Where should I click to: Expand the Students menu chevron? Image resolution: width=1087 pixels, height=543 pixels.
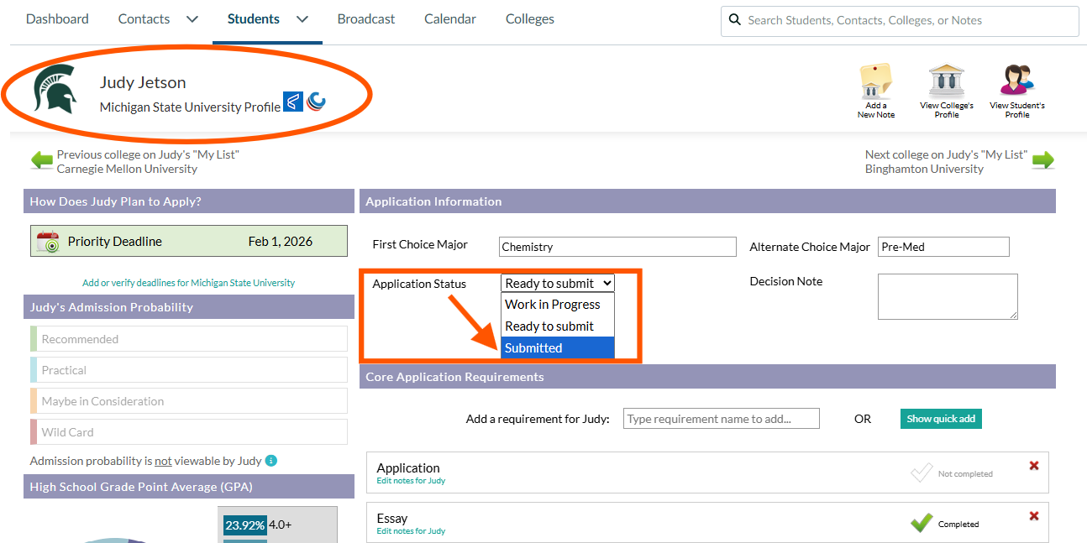pos(302,19)
